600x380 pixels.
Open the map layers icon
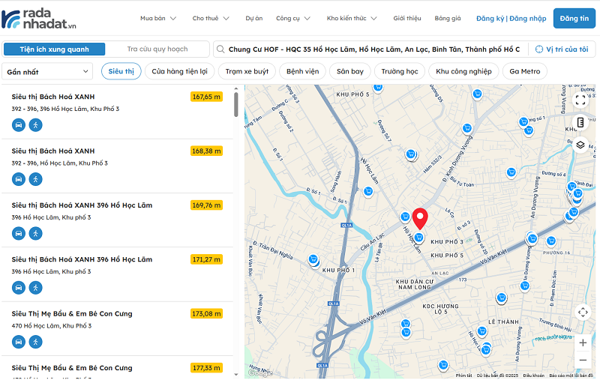580,145
